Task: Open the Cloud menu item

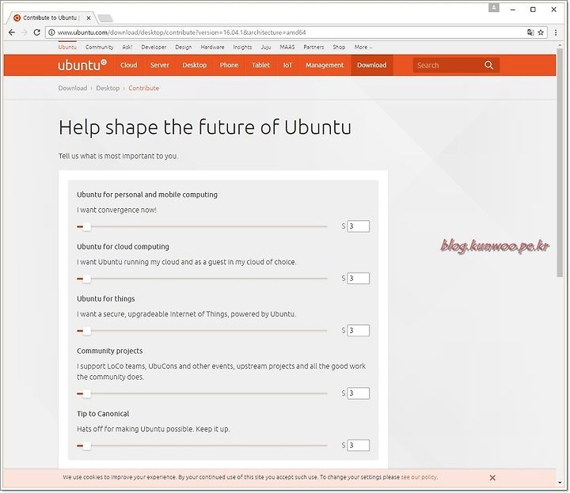Action: click(x=129, y=65)
